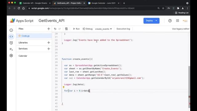This screenshot has height=111, width=197.
Task: Add a library with plus icon
Action: coord(49,43)
